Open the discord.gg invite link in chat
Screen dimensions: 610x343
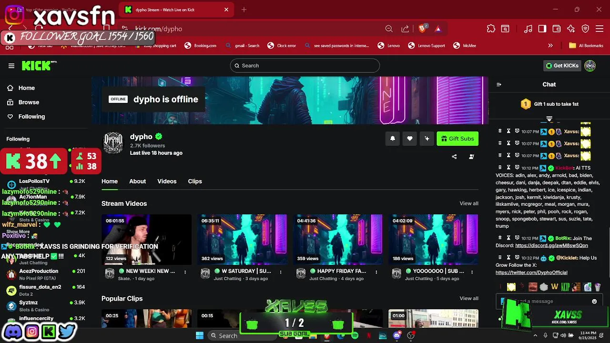pyautogui.click(x=551, y=246)
